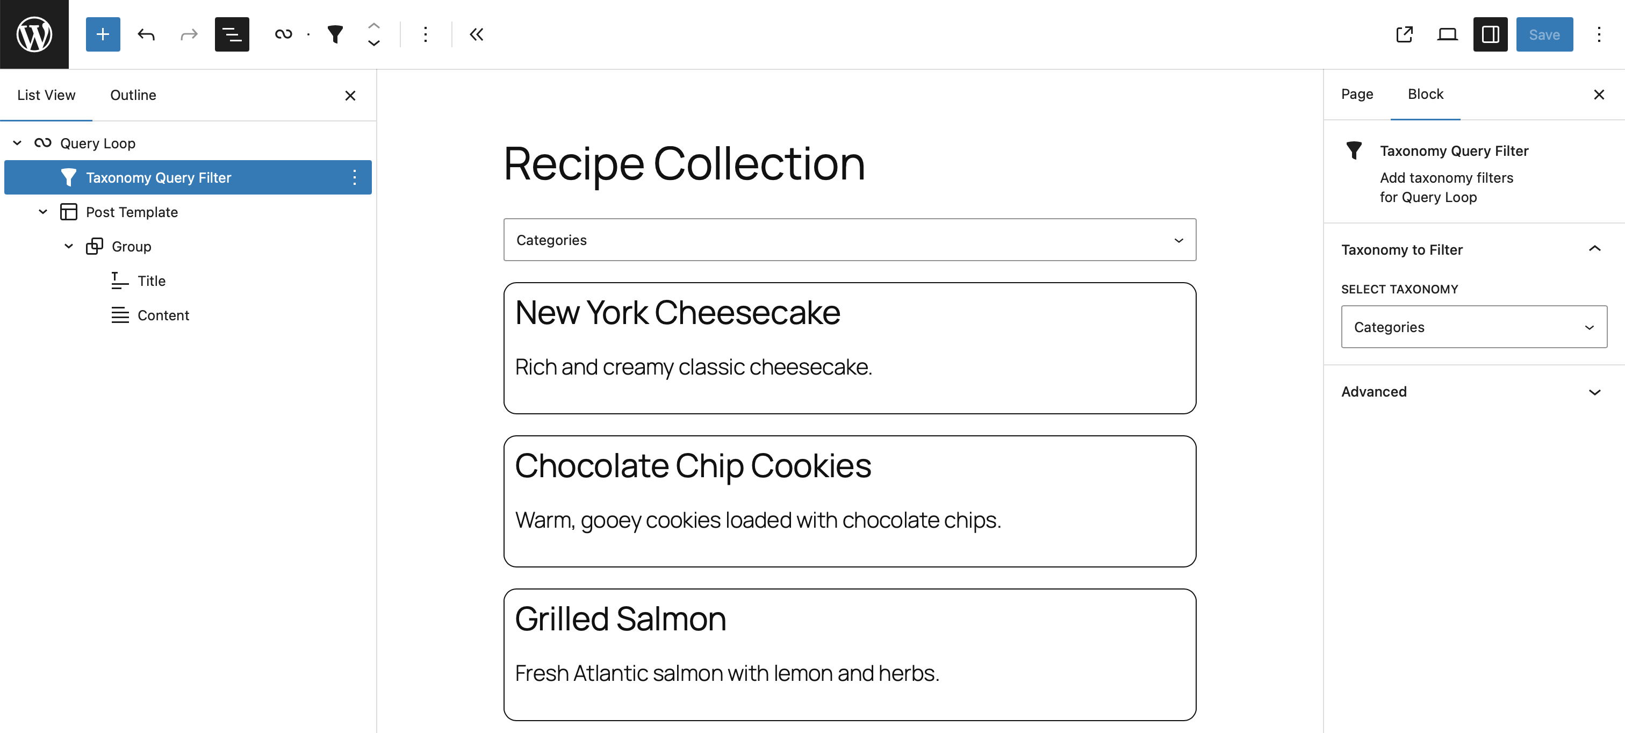Open the block inserter plus button
The width and height of the screenshot is (1625, 733).
point(103,34)
